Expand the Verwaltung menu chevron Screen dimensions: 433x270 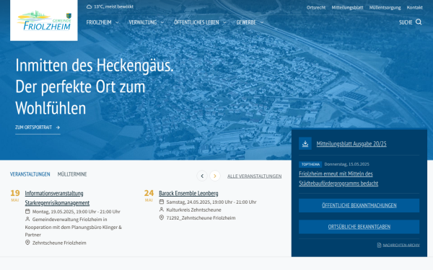click(162, 22)
